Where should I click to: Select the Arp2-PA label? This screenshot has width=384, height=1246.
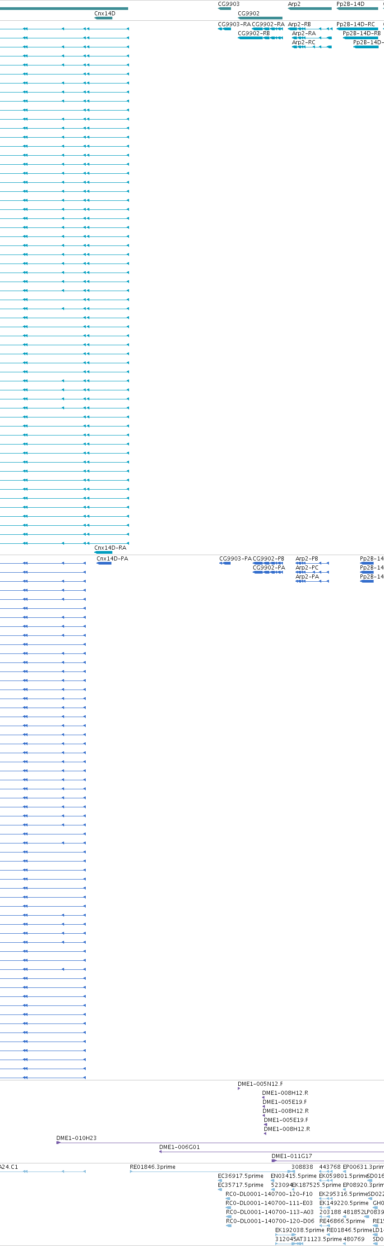coord(307,577)
